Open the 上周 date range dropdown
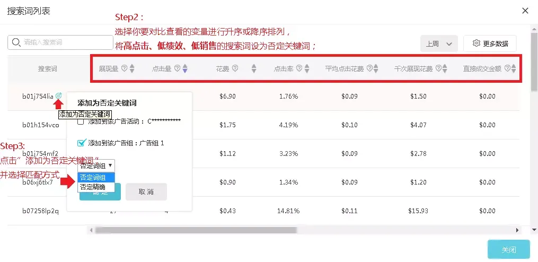This screenshot has height=262, width=538. 439,43
